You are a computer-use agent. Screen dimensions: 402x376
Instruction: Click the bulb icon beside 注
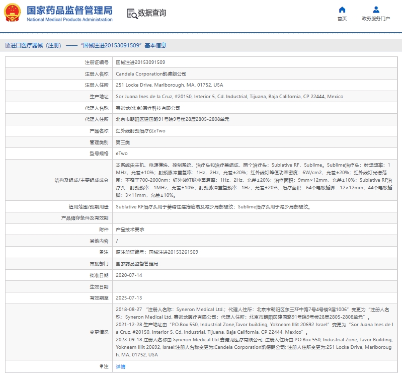102,366
